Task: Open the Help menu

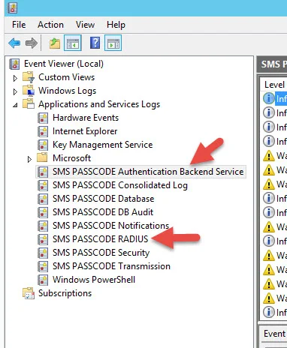Action: (116, 25)
